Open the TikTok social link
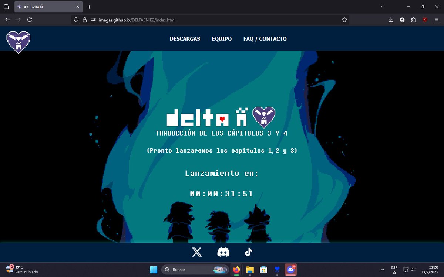 pyautogui.click(x=248, y=252)
